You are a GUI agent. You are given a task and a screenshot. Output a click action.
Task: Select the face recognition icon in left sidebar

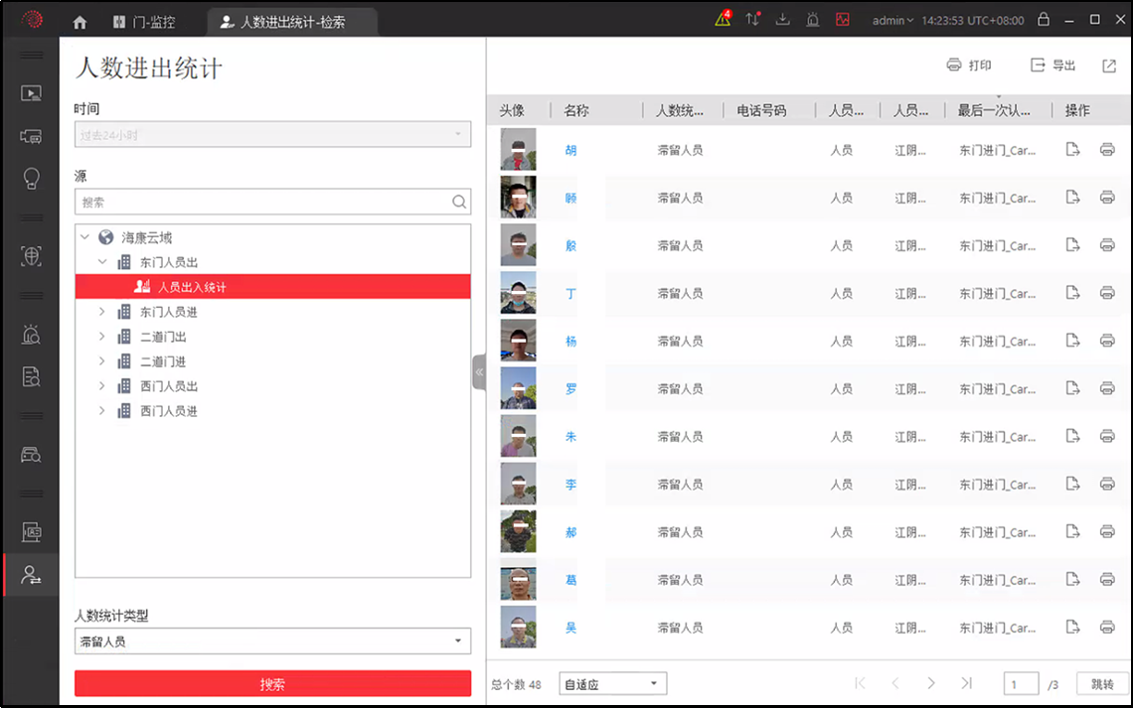pyautogui.click(x=30, y=257)
